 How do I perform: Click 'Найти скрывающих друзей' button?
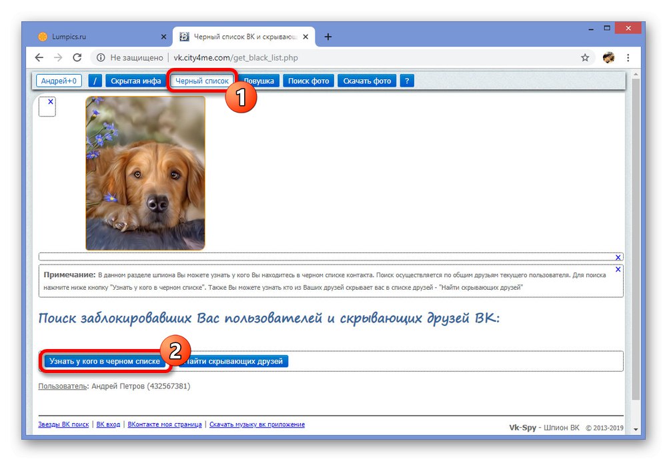[x=234, y=361]
